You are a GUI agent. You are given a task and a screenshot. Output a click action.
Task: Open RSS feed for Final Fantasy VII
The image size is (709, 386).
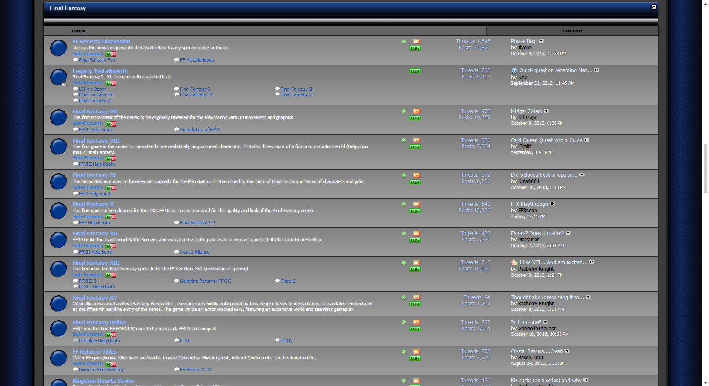coord(416,111)
